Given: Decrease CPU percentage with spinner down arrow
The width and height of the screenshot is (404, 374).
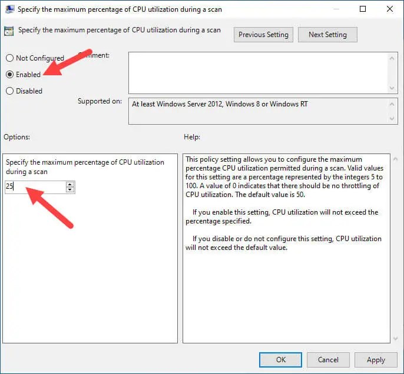Looking at the screenshot, I should [70, 190].
